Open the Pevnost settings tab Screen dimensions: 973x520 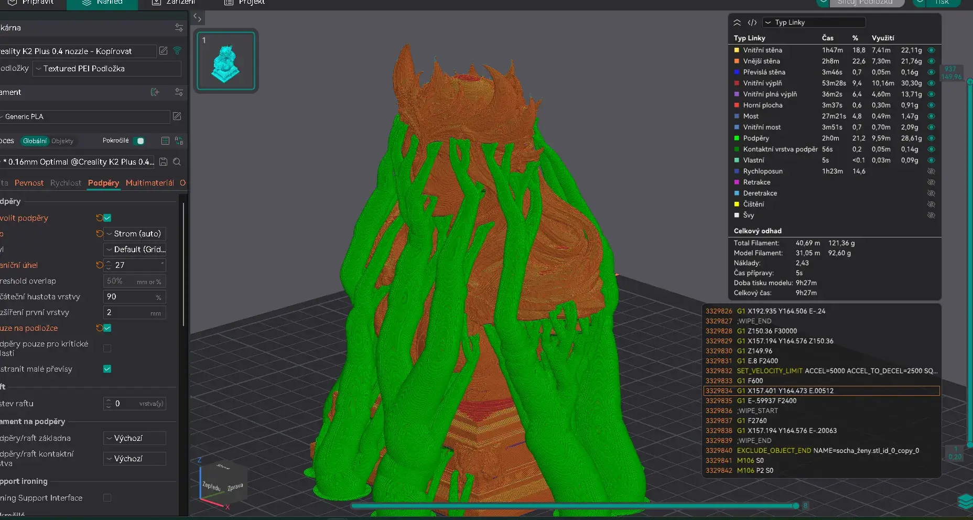pyautogui.click(x=29, y=183)
